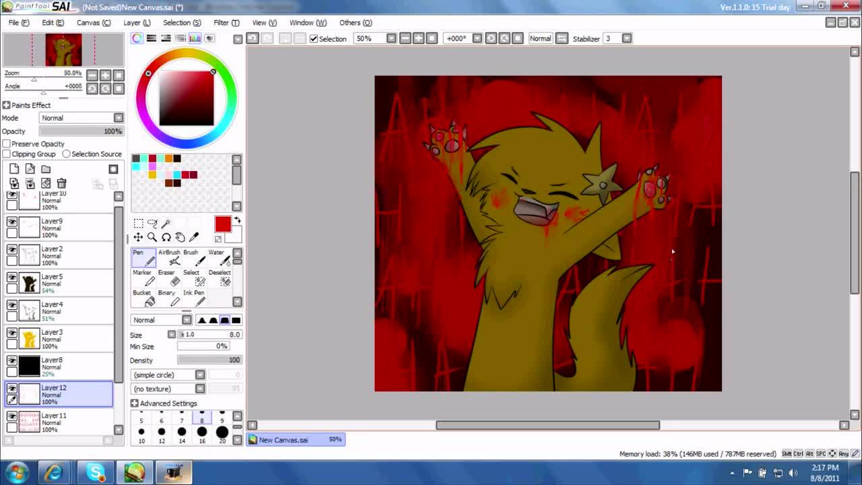
Task: Pick the lasso selection tool
Action: pyautogui.click(x=152, y=223)
